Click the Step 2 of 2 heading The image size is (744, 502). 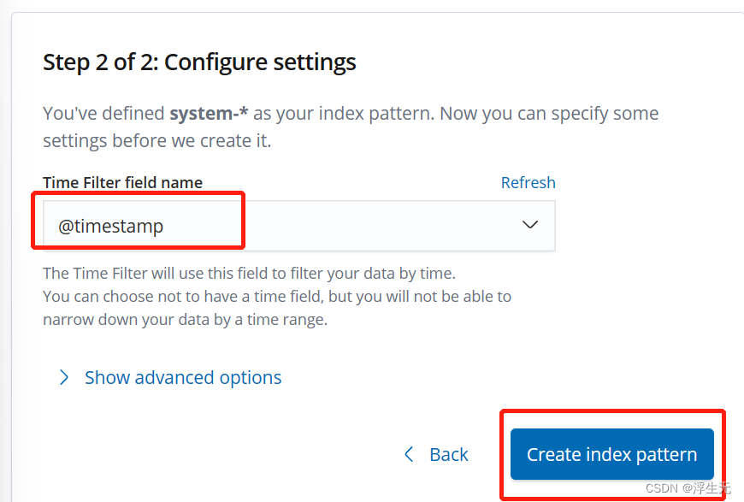[199, 62]
